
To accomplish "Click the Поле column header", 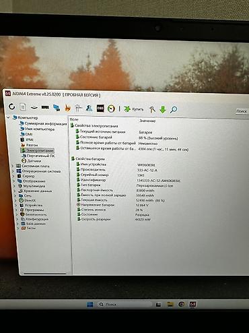I will [x=74, y=119].
